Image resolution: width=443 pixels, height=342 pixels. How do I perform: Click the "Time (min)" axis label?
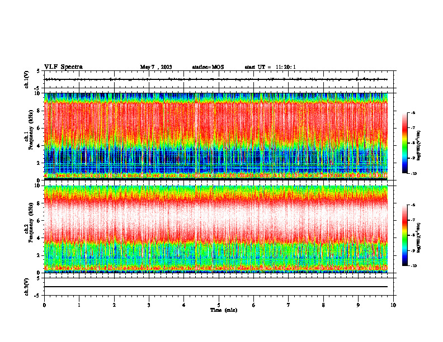point(224,310)
